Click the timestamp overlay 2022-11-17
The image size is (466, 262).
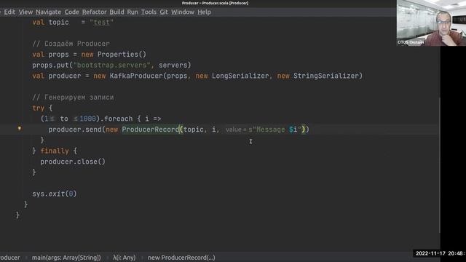point(440,253)
